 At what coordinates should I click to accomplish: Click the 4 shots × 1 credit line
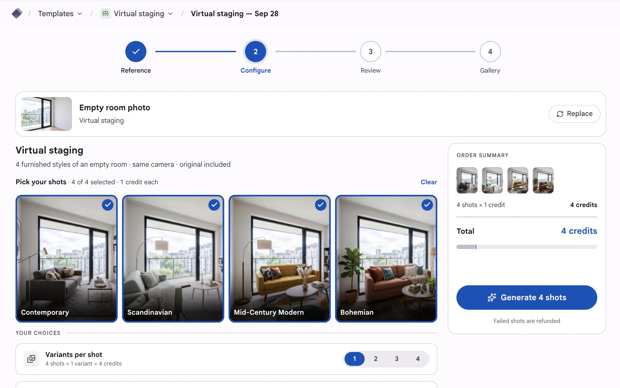tap(481, 205)
